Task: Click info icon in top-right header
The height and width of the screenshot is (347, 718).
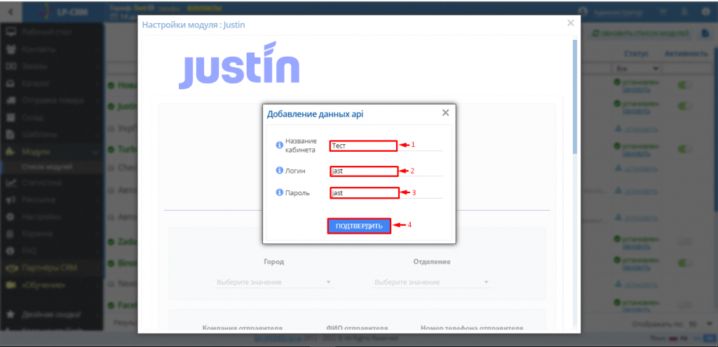Action: (705, 13)
